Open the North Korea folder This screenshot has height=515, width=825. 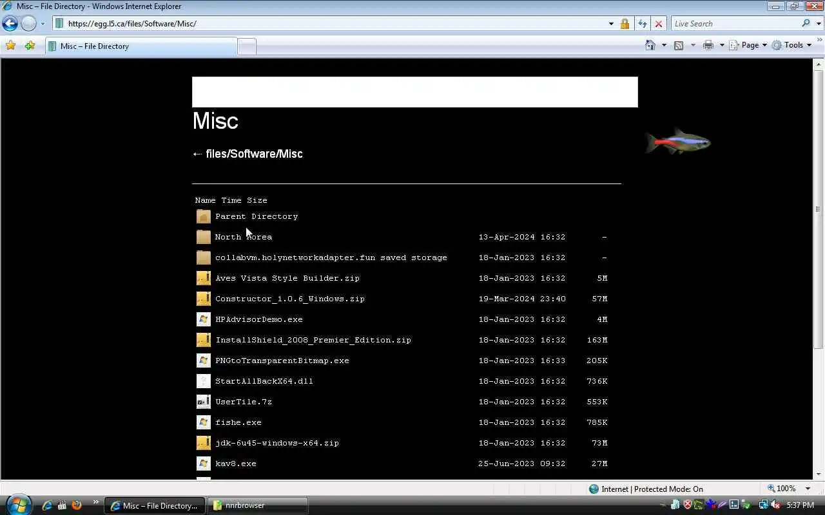point(244,237)
